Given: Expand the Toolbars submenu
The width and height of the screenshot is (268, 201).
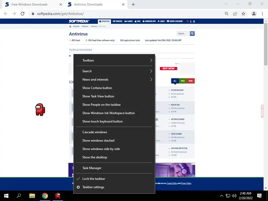Looking at the screenshot, I should click(114, 60).
